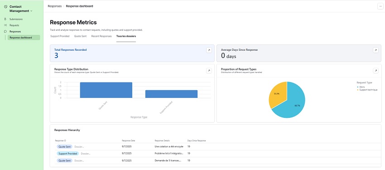
Task: Click the Contact Management app logo icon
Action: pos(5,7)
